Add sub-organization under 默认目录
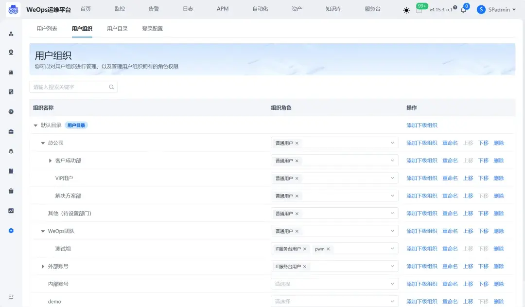 (x=422, y=126)
